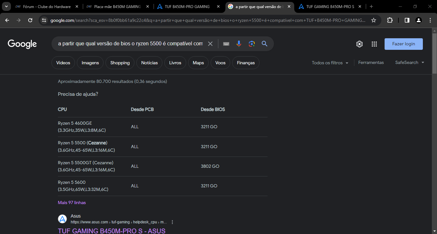Open Chrome three-dot menu
The image size is (437, 234).
430,20
